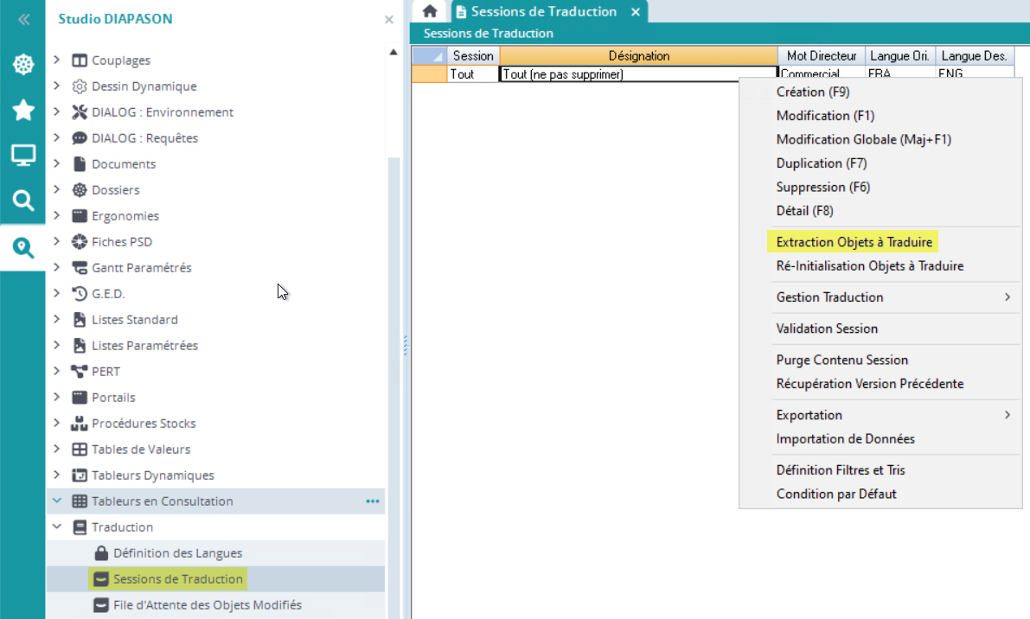Expand the Gantt Paramétrés node
Screen dimensions: 1030x619
(x=57, y=268)
